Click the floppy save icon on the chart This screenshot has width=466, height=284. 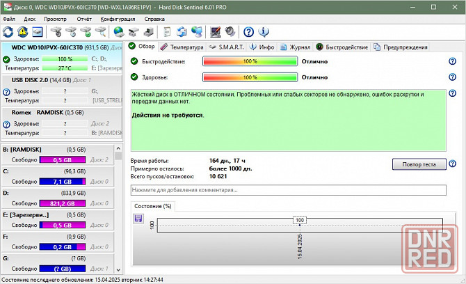[x=138, y=219]
